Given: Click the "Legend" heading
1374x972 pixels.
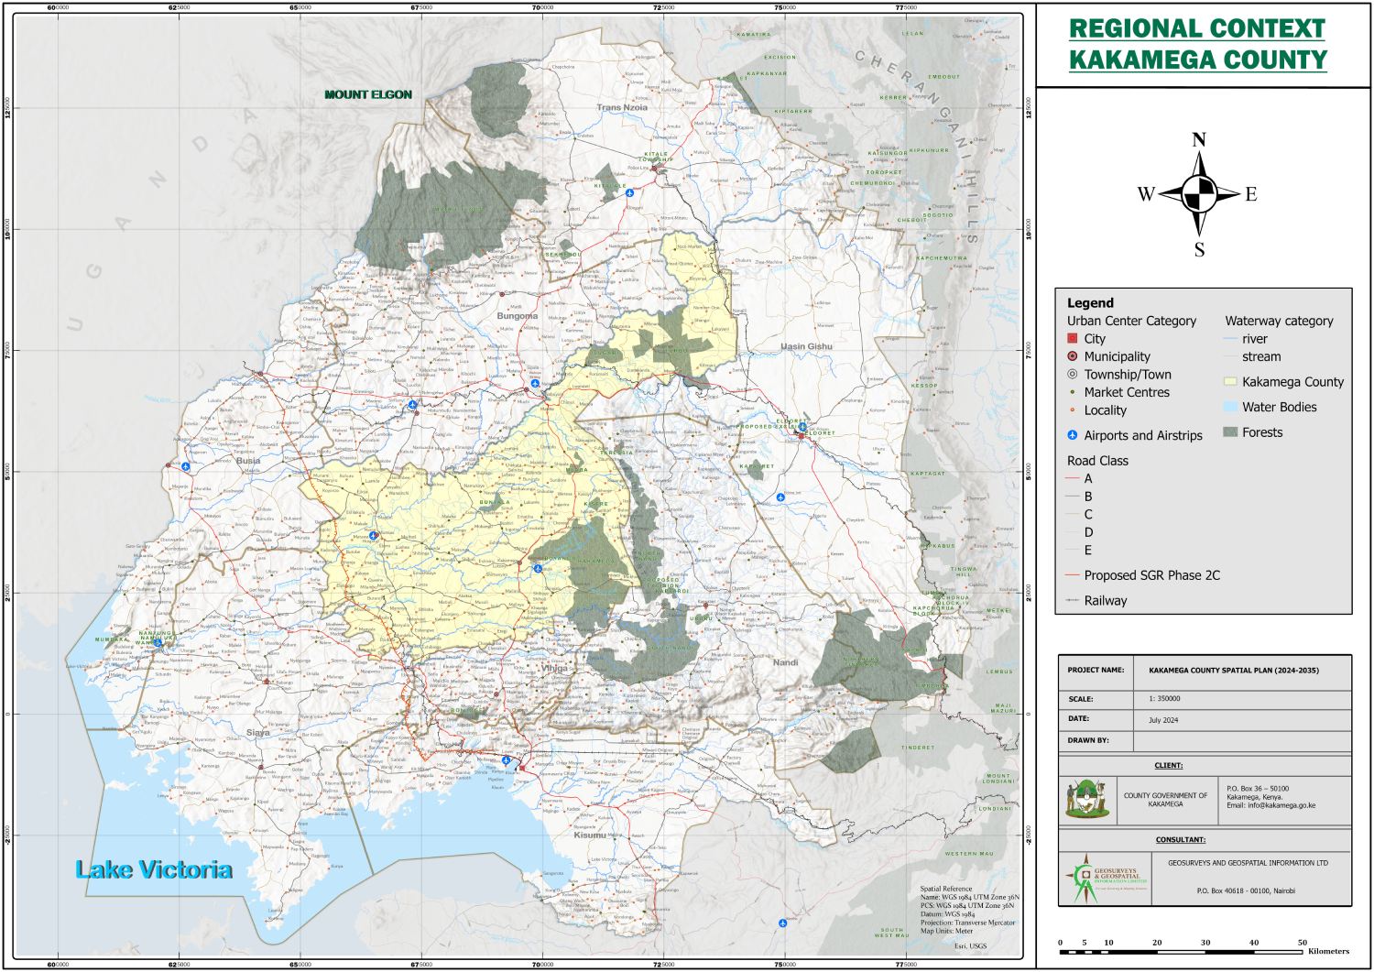Looking at the screenshot, I should point(1090,303).
